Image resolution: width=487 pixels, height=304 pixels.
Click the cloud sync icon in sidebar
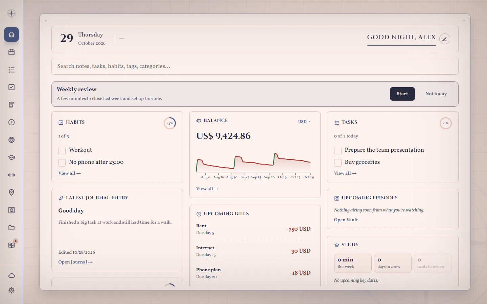pyautogui.click(x=11, y=276)
